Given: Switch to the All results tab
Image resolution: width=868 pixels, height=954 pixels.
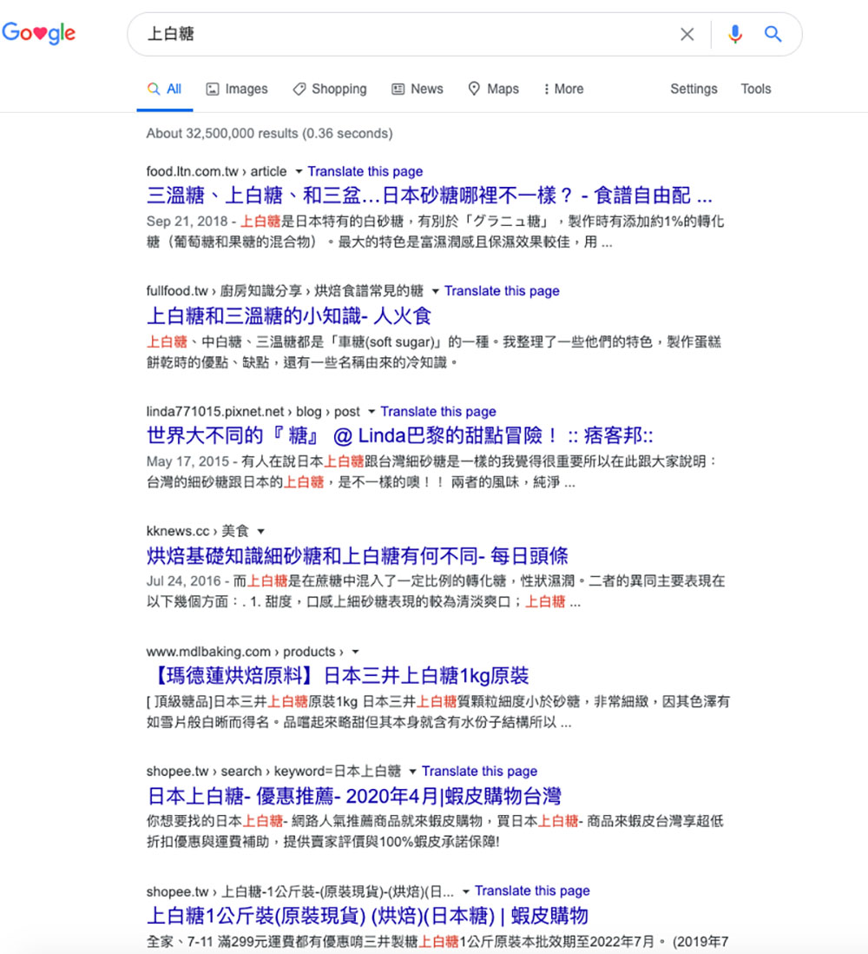Looking at the screenshot, I should click(164, 88).
